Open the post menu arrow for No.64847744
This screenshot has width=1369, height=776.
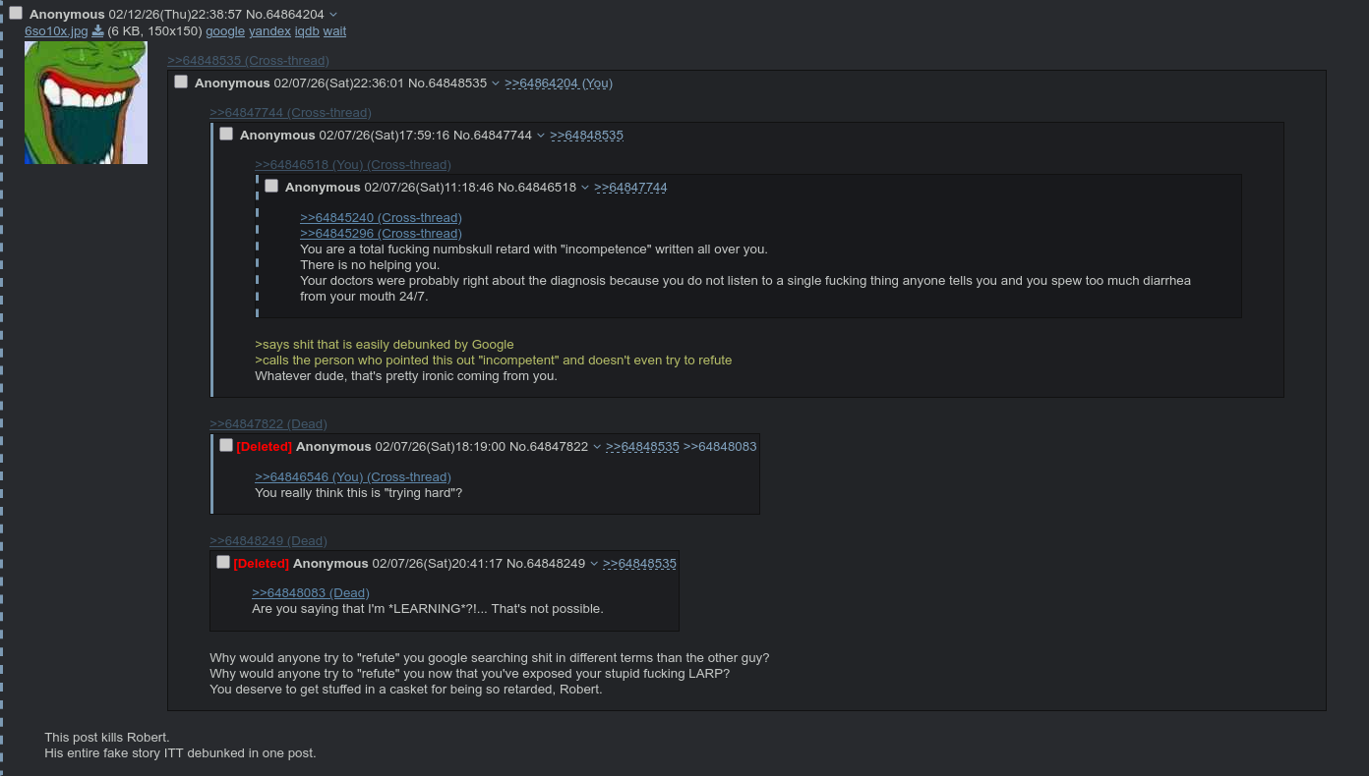click(x=541, y=136)
